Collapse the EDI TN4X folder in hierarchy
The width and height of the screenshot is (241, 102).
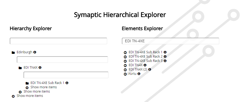20,68
